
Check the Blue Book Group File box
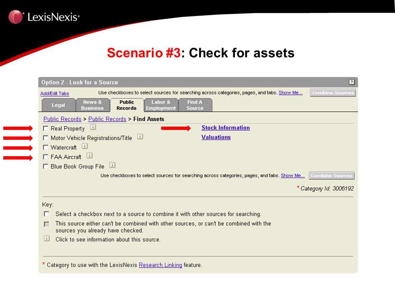point(46,166)
